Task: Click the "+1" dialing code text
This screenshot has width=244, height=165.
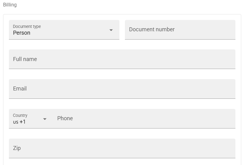Action: pos(23,122)
